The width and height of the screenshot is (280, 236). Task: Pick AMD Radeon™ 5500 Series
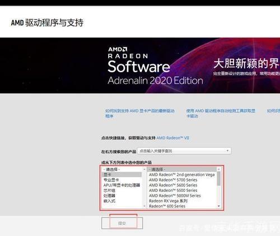[182, 190]
